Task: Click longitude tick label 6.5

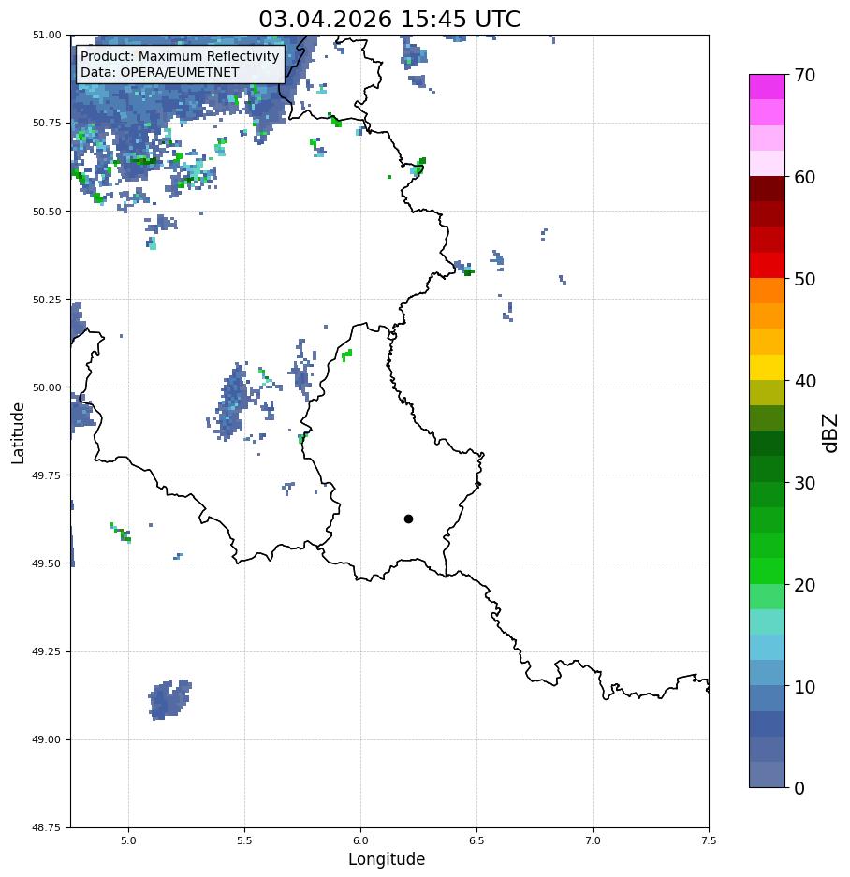Action: tap(476, 840)
